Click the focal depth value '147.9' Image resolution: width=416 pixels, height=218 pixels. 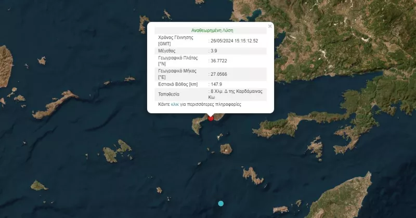click(x=216, y=84)
